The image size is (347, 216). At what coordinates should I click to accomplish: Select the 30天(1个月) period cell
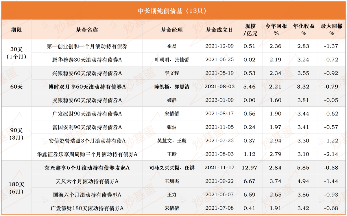coord(16,53)
